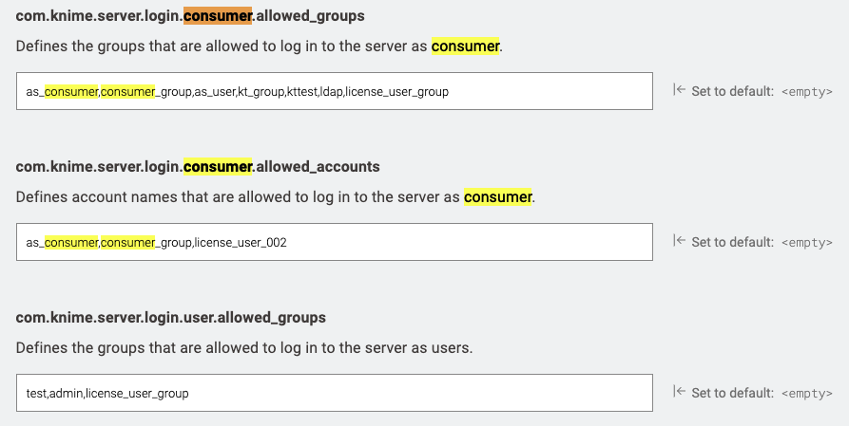The height and width of the screenshot is (426, 849).
Task: Click the account names description text
Action: pyautogui.click(x=276, y=197)
